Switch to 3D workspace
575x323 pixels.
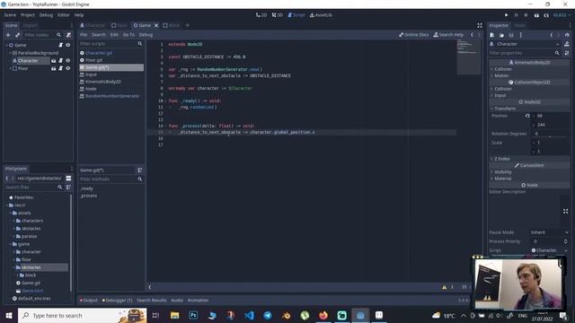coord(278,15)
